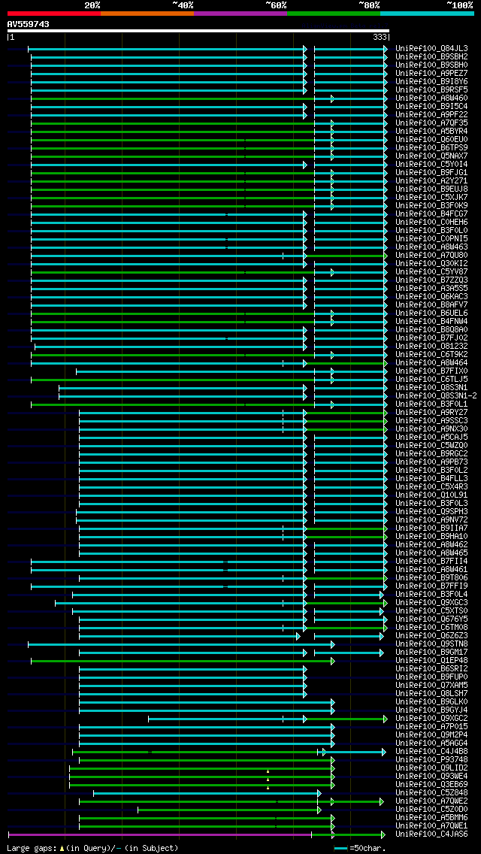The height and width of the screenshot is (854, 481).
Task: Open UniRef100_Q30KI2 hit
Action: click(x=431, y=264)
